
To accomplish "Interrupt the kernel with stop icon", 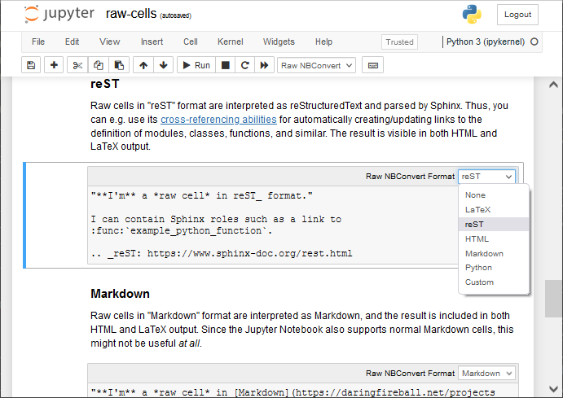I will tap(226, 65).
